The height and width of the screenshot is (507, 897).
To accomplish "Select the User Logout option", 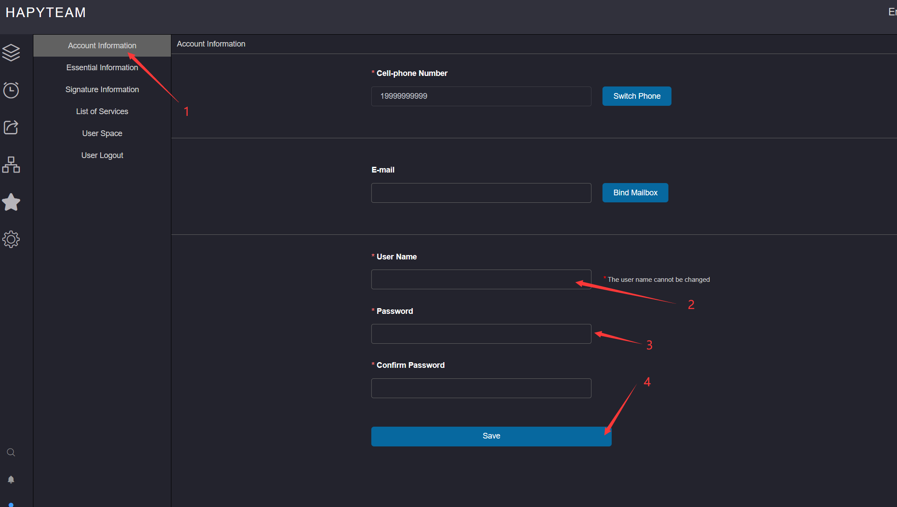I will [102, 155].
